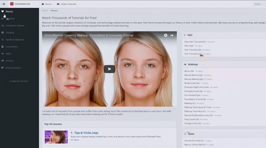Screen dimensions: 266x148
Task: Play the Acne/Blemish Covering Makeup video
Action: pyautogui.click(x=109, y=69)
